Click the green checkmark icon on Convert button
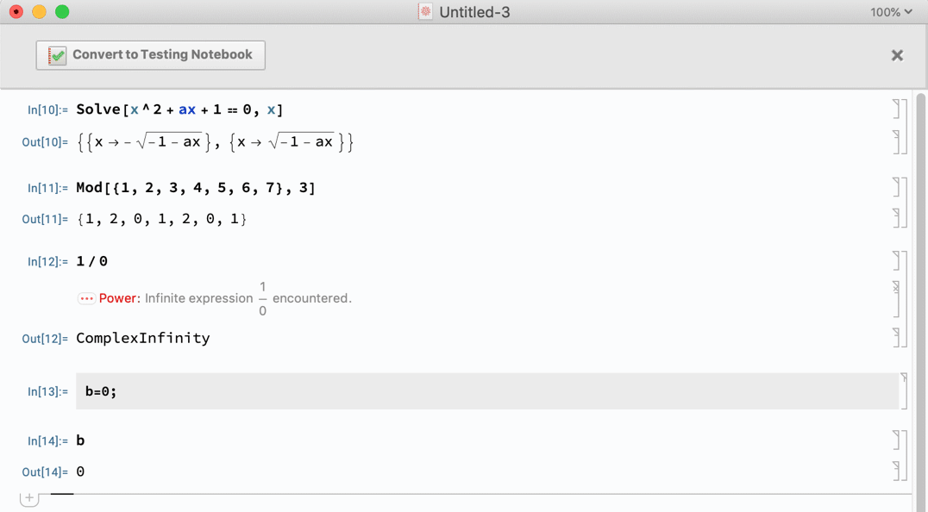Viewport: 928px width, 512px height. (57, 55)
